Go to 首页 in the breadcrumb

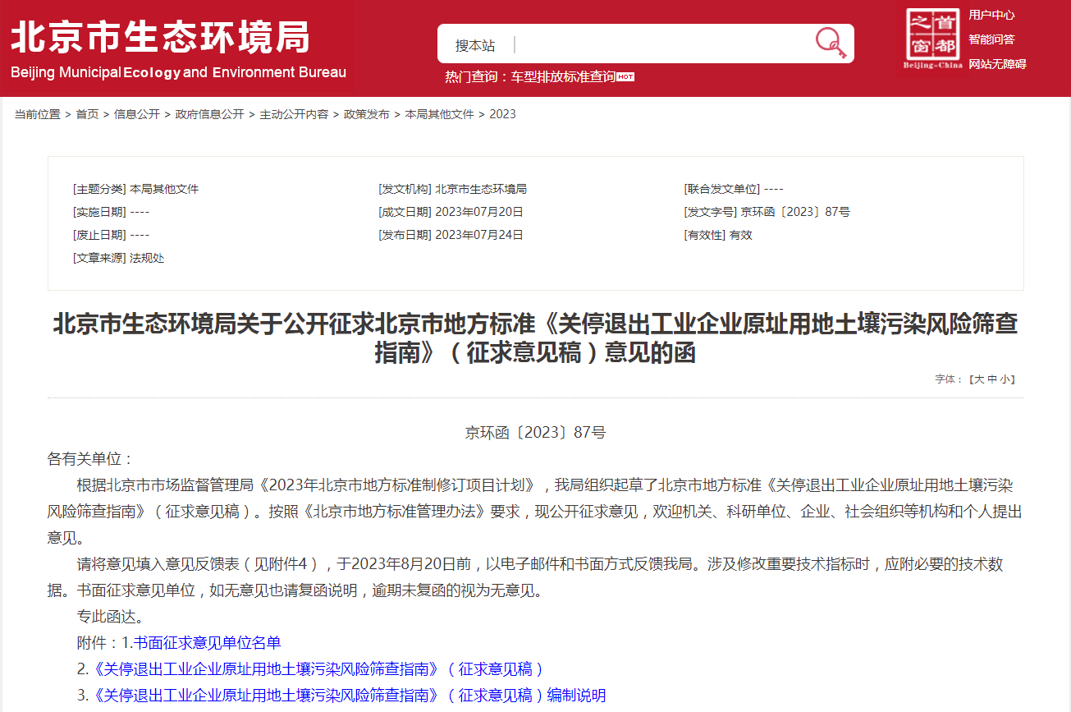pyautogui.click(x=87, y=114)
